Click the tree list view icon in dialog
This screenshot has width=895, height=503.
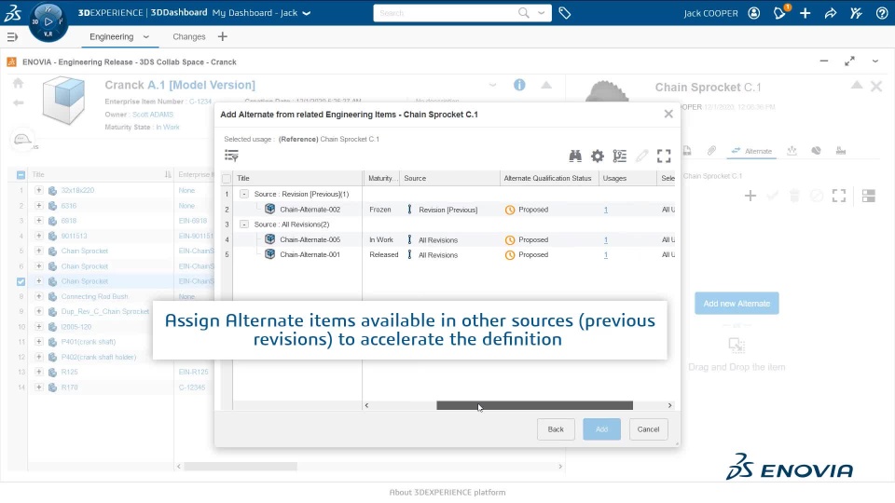tap(619, 156)
